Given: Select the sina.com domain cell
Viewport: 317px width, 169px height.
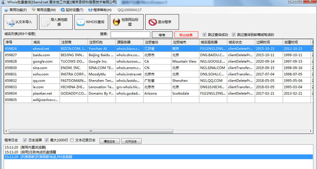Looking at the screenshot, I should pyautogui.click(x=46, y=68).
